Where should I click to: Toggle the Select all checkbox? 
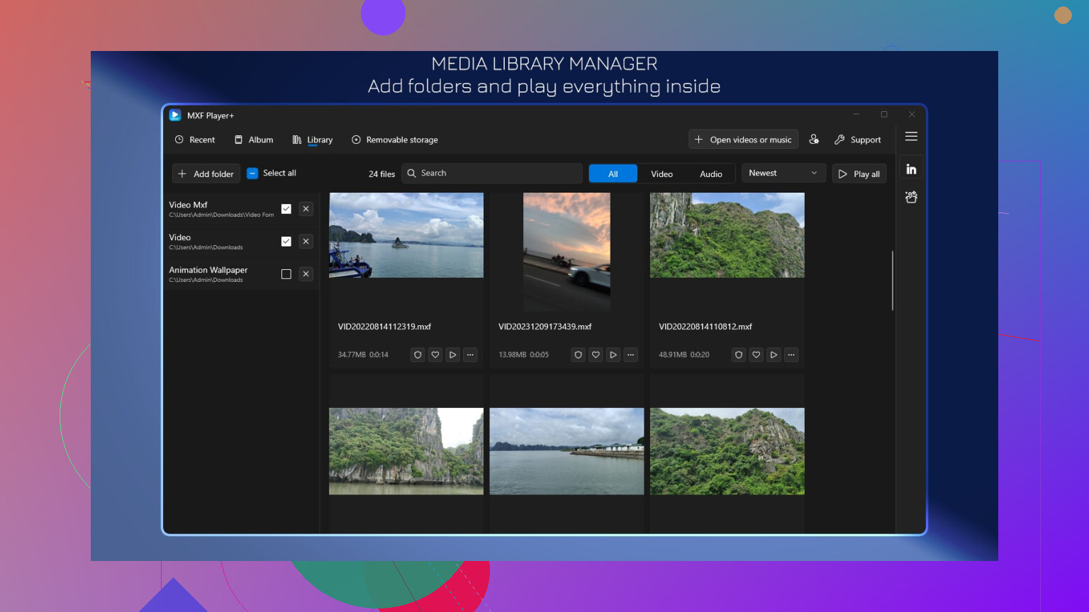coord(252,174)
